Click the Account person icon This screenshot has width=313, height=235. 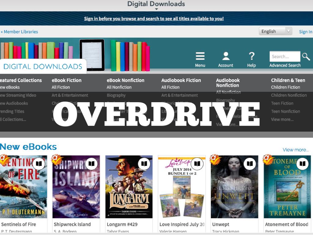click(x=226, y=57)
